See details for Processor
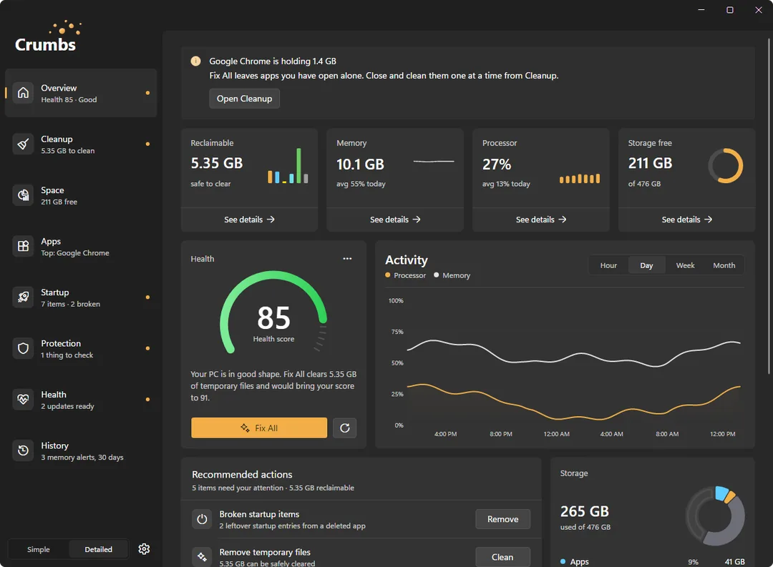The image size is (773, 567). pos(541,220)
